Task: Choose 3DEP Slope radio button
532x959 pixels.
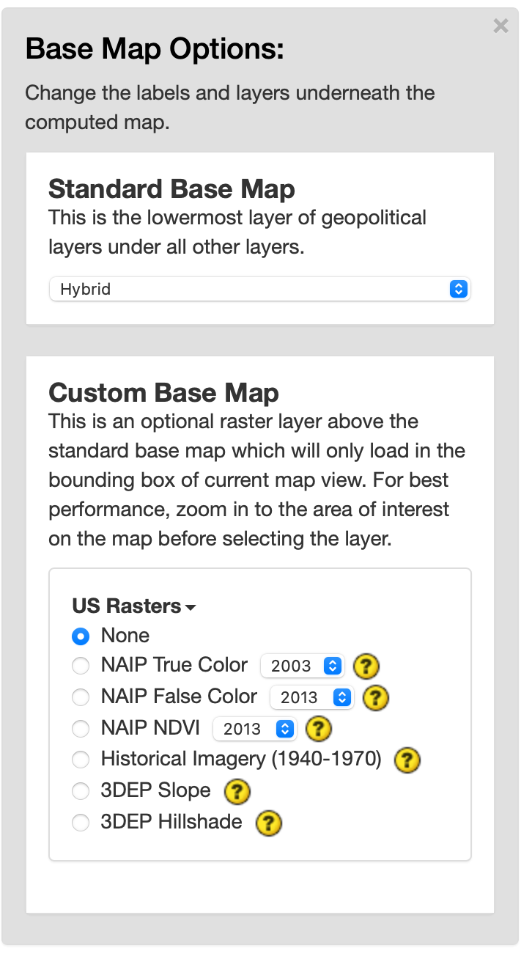Action: tap(81, 791)
